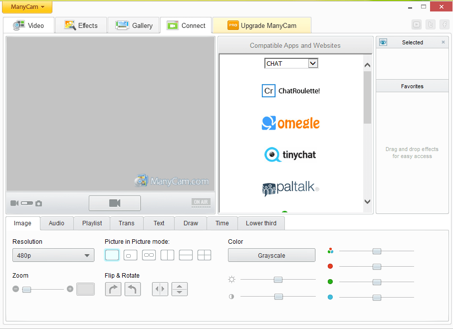
Task: Open the Trans tab
Action: pyautogui.click(x=127, y=223)
